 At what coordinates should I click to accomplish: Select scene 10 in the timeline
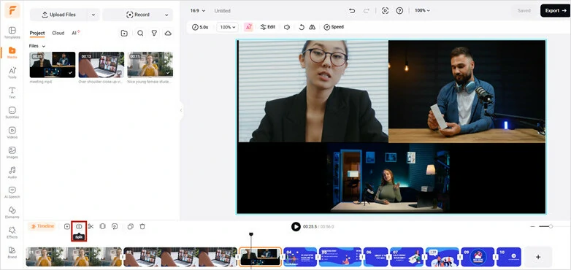(x=509, y=257)
